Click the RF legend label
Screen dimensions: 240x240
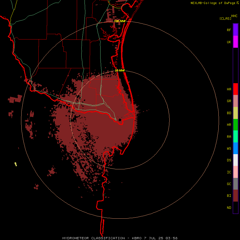[x=229, y=30]
